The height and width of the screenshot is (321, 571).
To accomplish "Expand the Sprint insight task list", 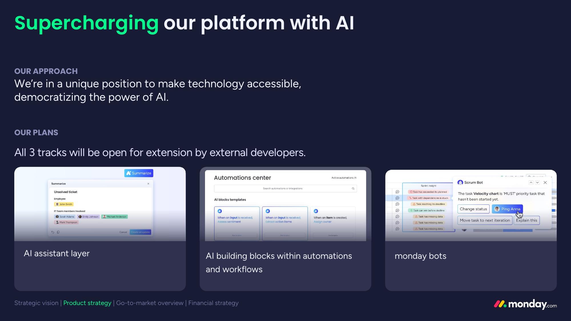I will pos(426,185).
